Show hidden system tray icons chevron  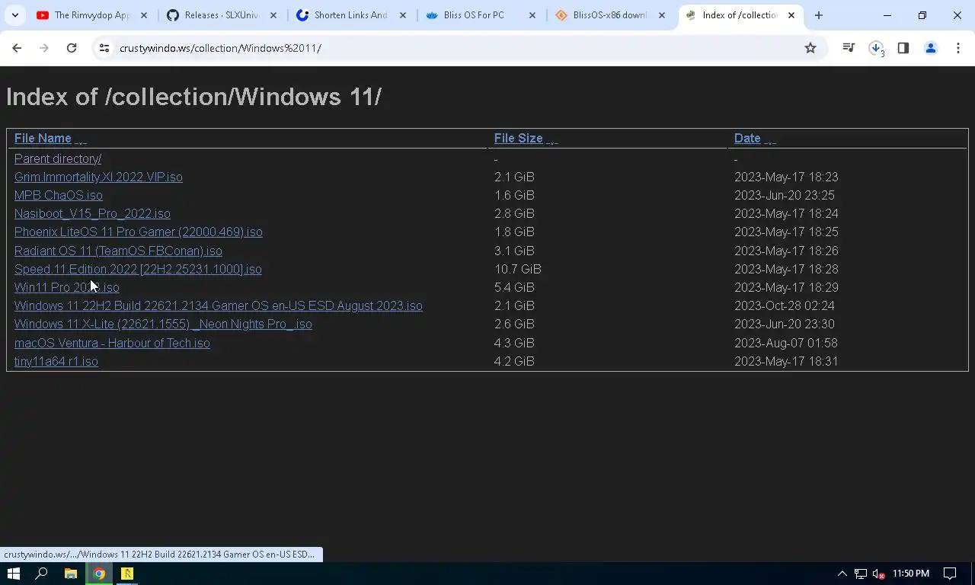tap(842, 574)
